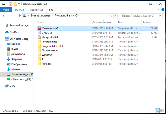Image resolution: width=166 pixels, height=114 pixels.
Task: Expand the ribbon with the chevron
Action: tap(158, 9)
